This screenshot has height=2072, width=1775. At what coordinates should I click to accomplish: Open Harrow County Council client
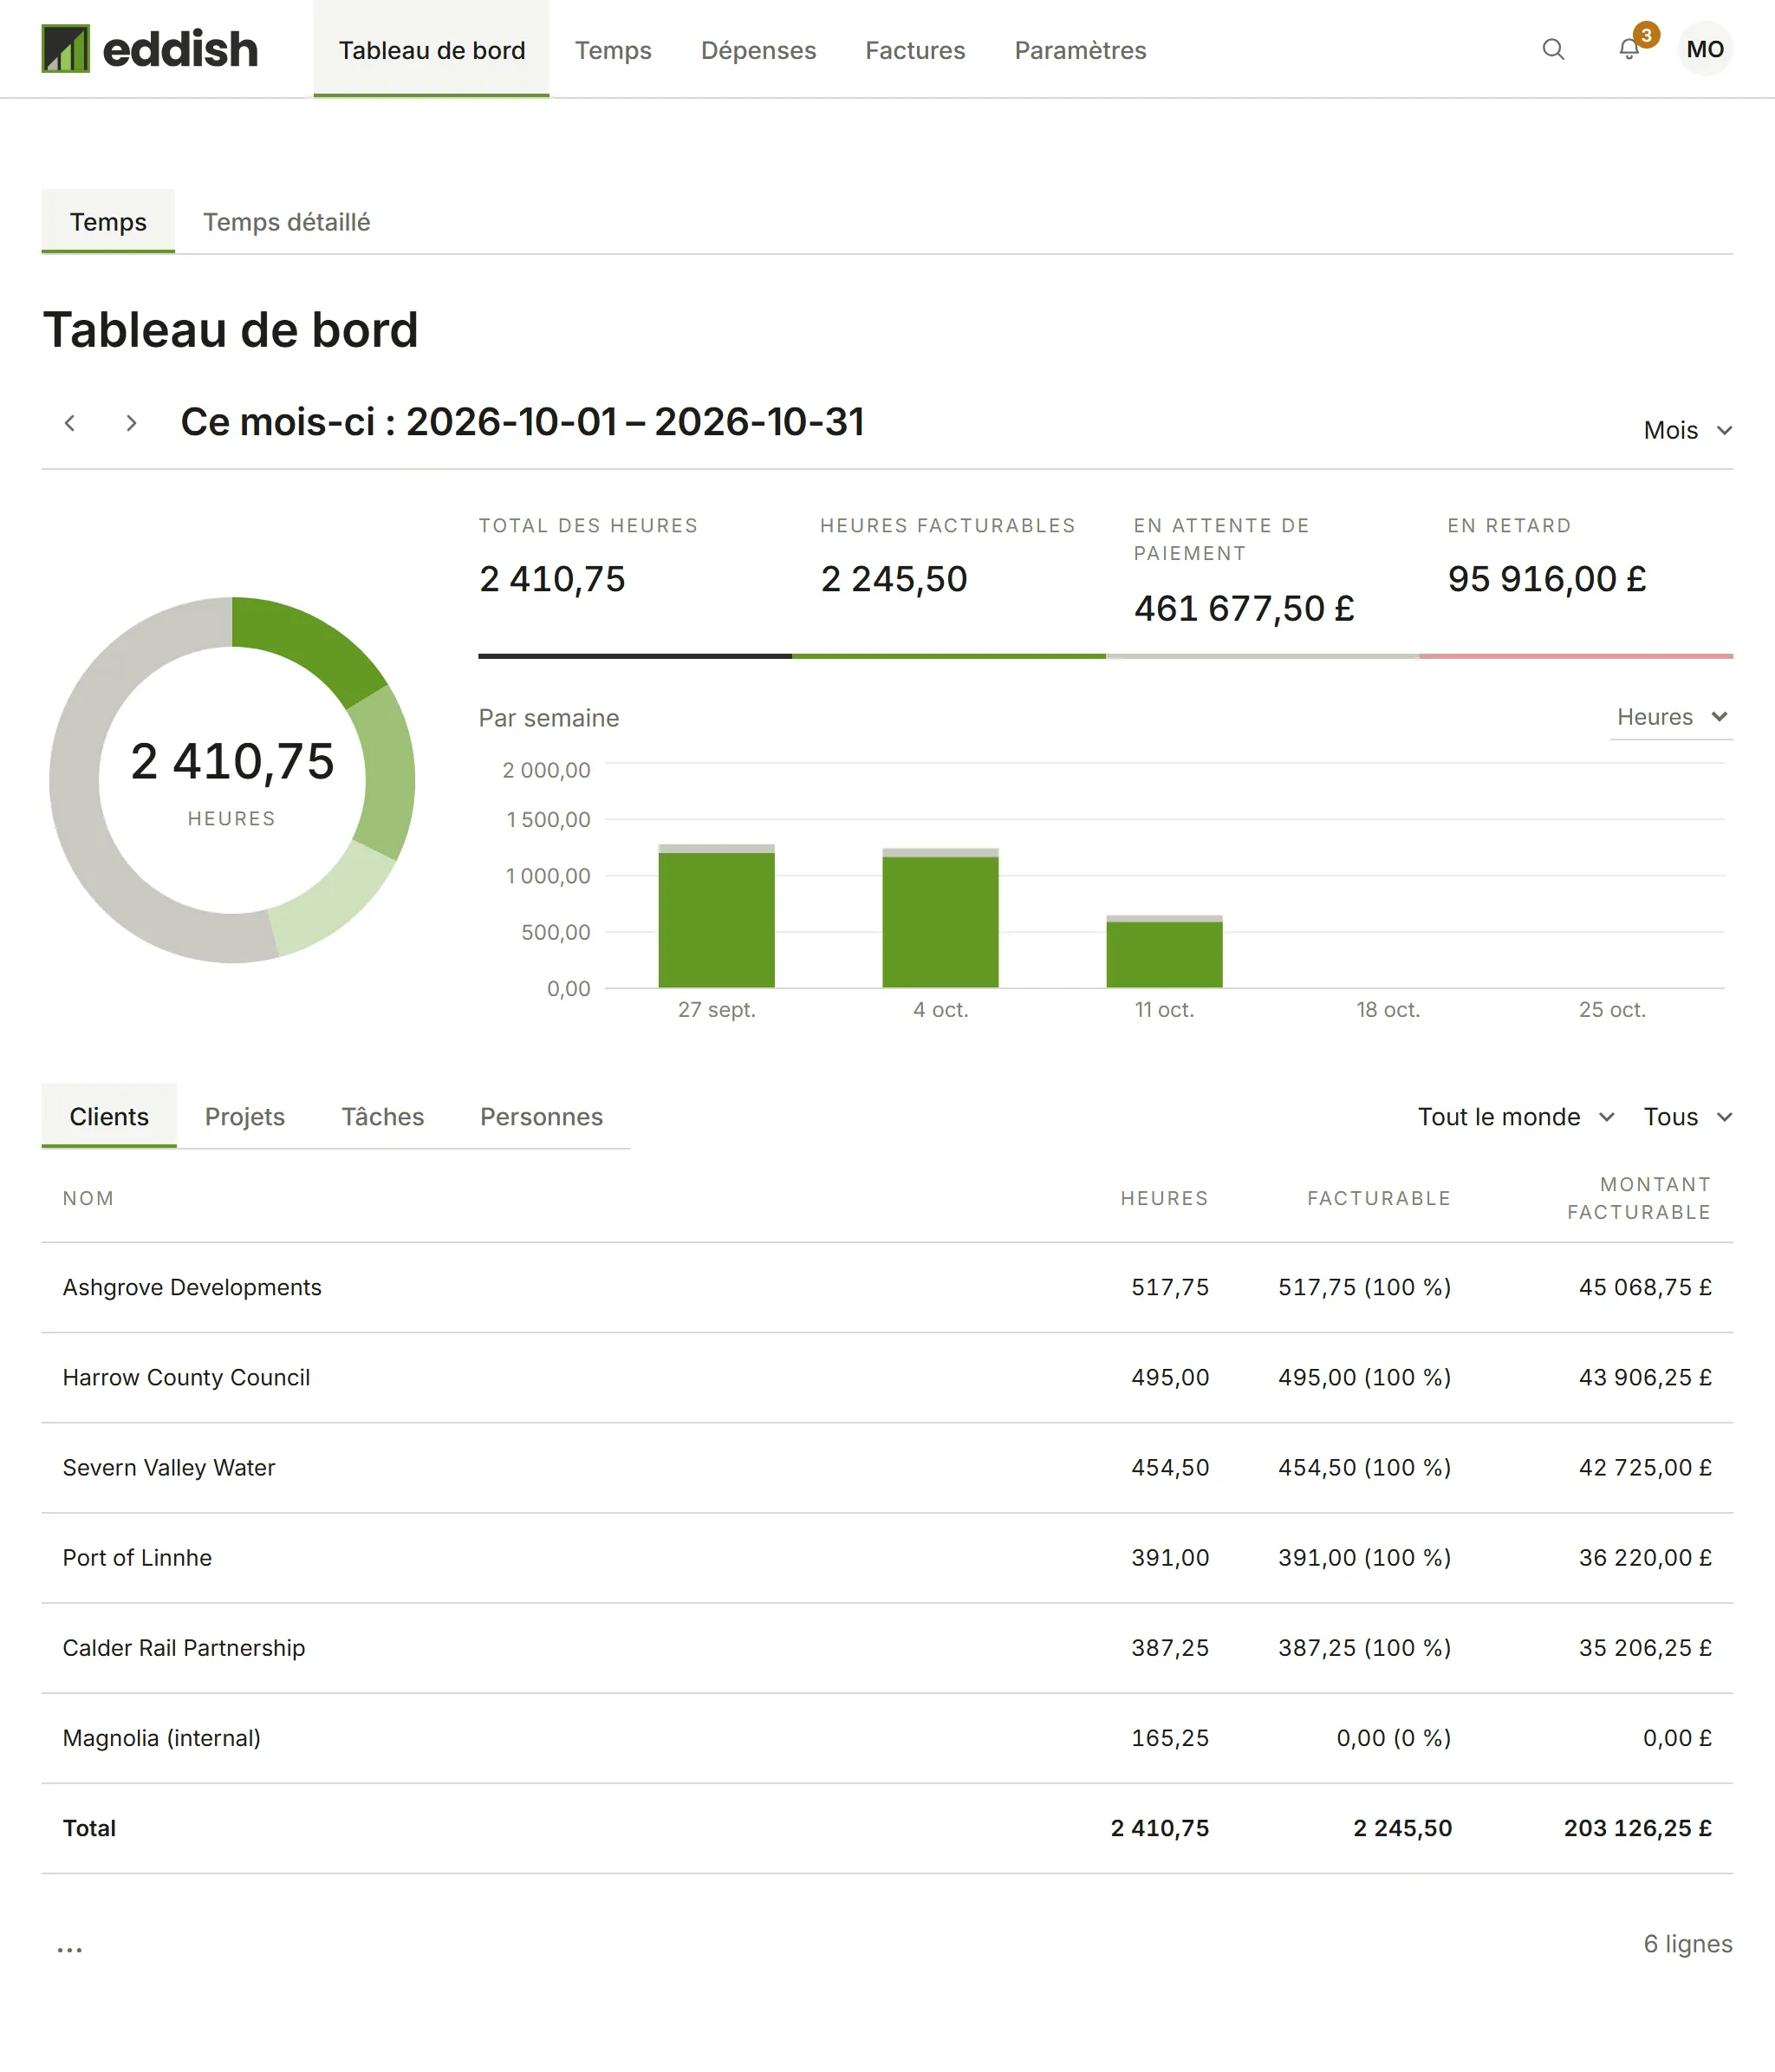click(887, 1378)
